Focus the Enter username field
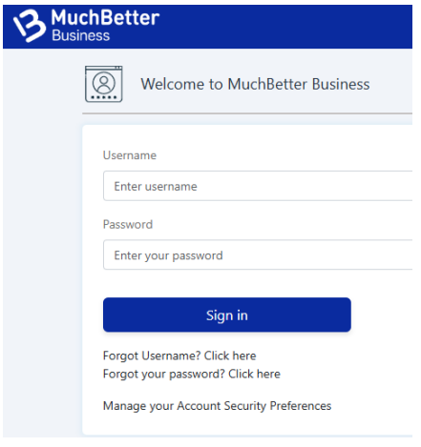 tap(258, 186)
